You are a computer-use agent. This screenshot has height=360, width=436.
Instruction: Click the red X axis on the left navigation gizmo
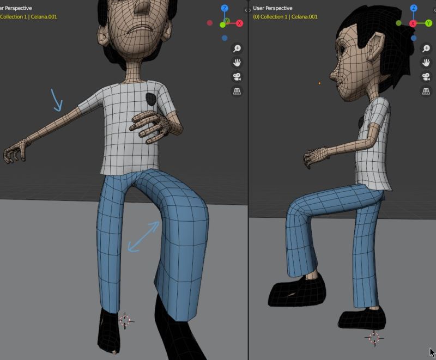click(240, 23)
